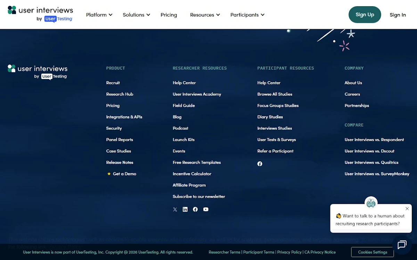Open the footer Pricing link
Image resolution: width=417 pixels, height=260 pixels.
(113, 105)
